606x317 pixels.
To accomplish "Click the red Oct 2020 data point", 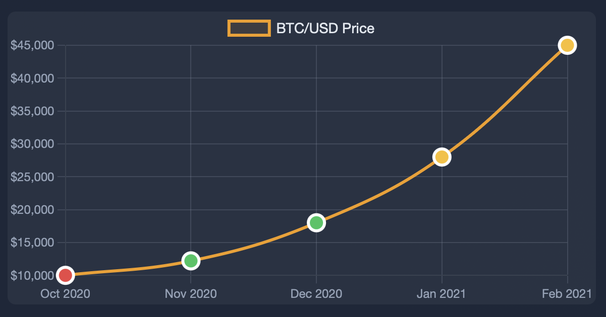I will (66, 275).
